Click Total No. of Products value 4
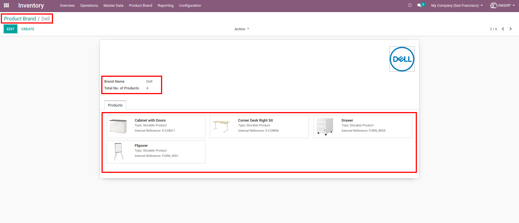Viewport: 519px width, 223px height. point(147,88)
